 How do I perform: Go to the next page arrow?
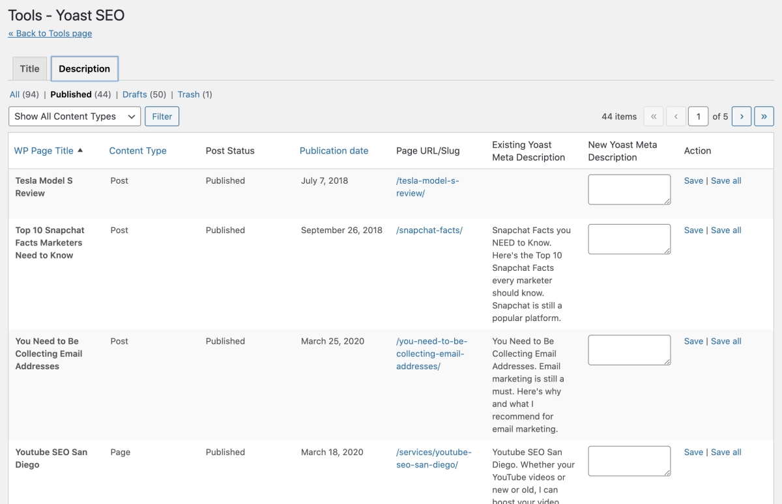coord(742,117)
